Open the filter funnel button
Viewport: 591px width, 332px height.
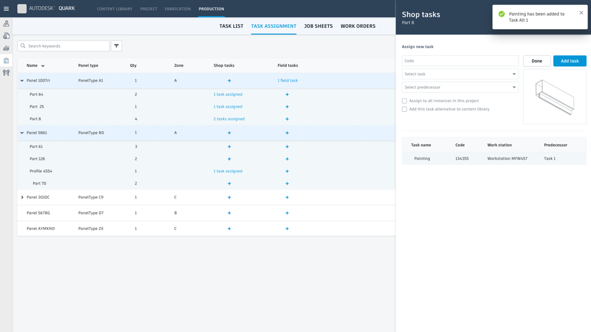pos(117,46)
